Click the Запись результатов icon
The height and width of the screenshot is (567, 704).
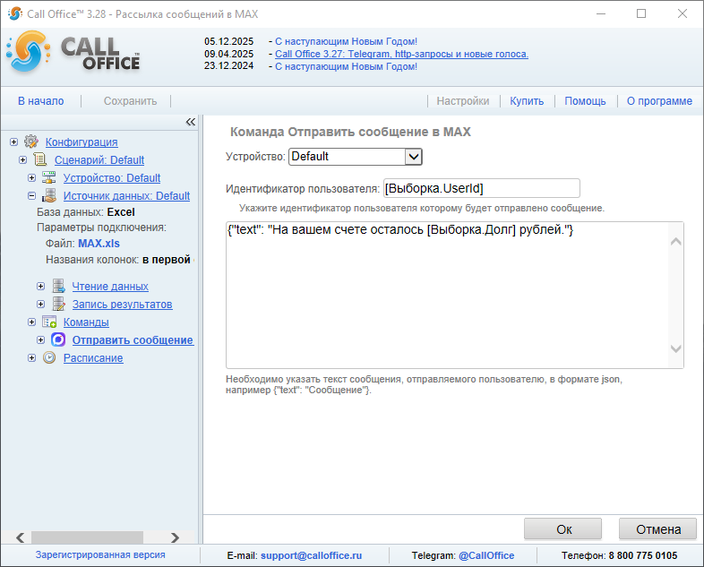pyautogui.click(x=58, y=304)
